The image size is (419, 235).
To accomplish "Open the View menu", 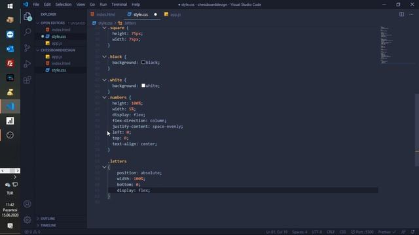I will pos(81,5).
